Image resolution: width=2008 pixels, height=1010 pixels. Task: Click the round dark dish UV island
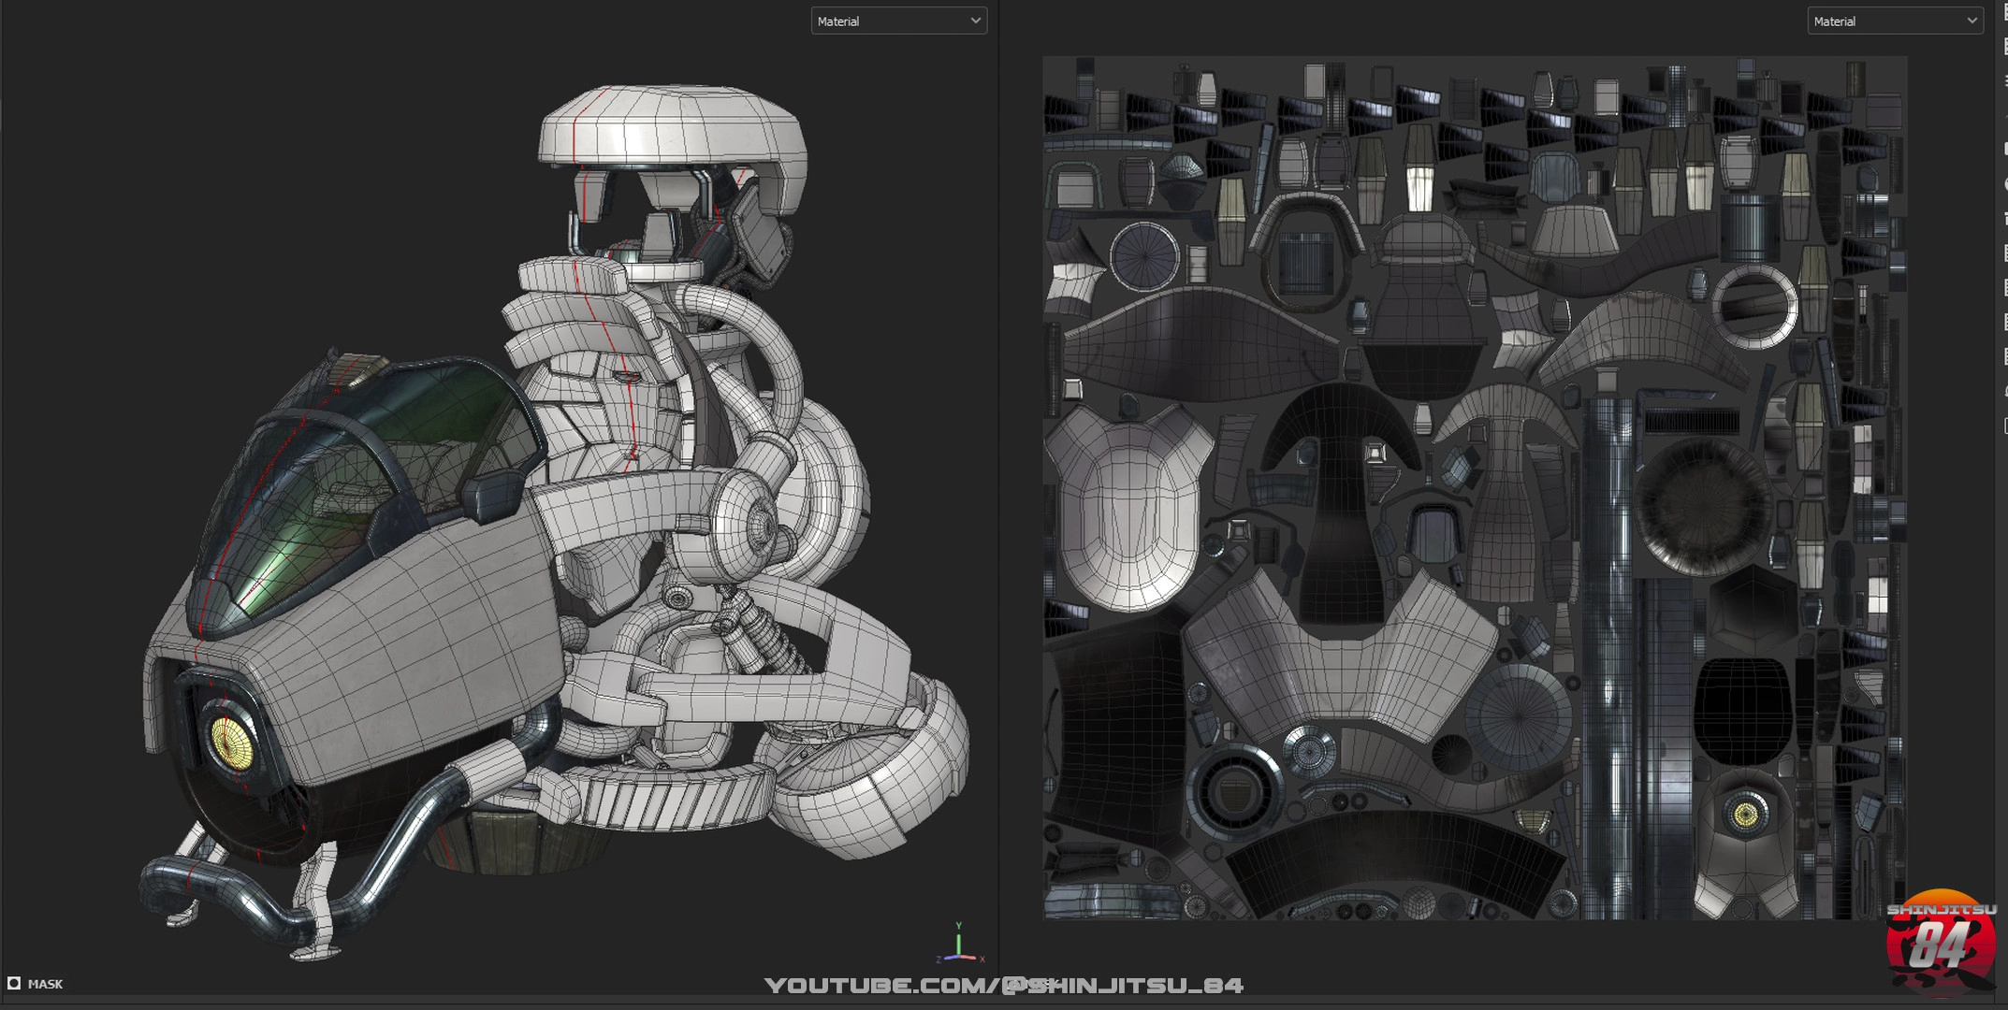[x=1703, y=505]
